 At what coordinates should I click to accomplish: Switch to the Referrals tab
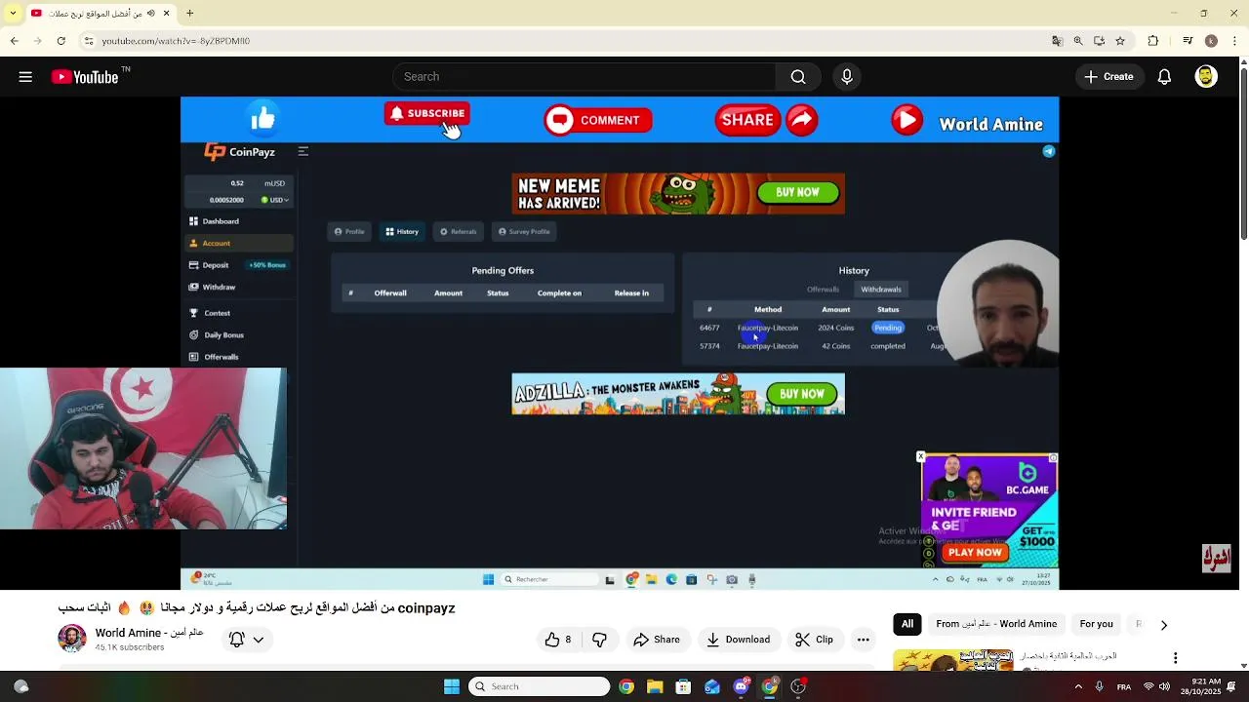click(x=459, y=231)
